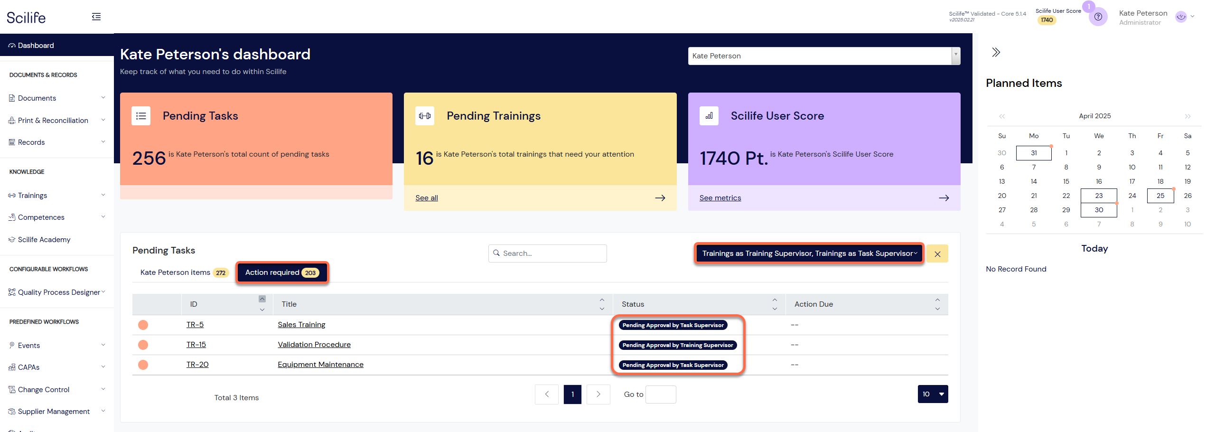Open the 10 items per page dropdown
The width and height of the screenshot is (1206, 432).
932,394
